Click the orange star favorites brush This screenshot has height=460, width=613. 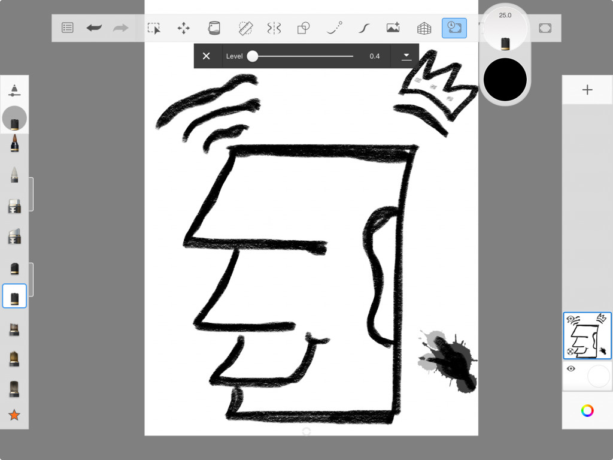[x=14, y=414]
